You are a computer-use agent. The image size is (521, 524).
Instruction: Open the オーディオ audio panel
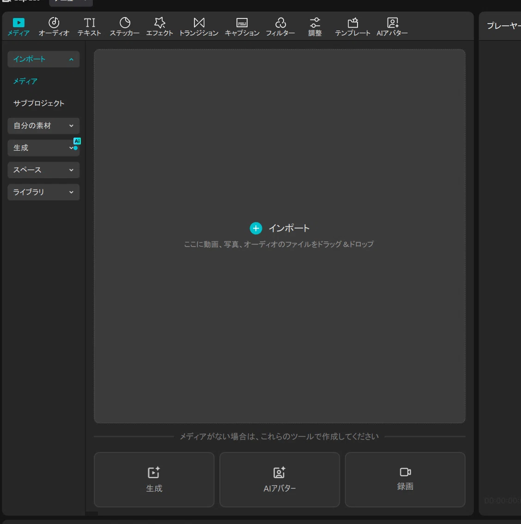54,27
